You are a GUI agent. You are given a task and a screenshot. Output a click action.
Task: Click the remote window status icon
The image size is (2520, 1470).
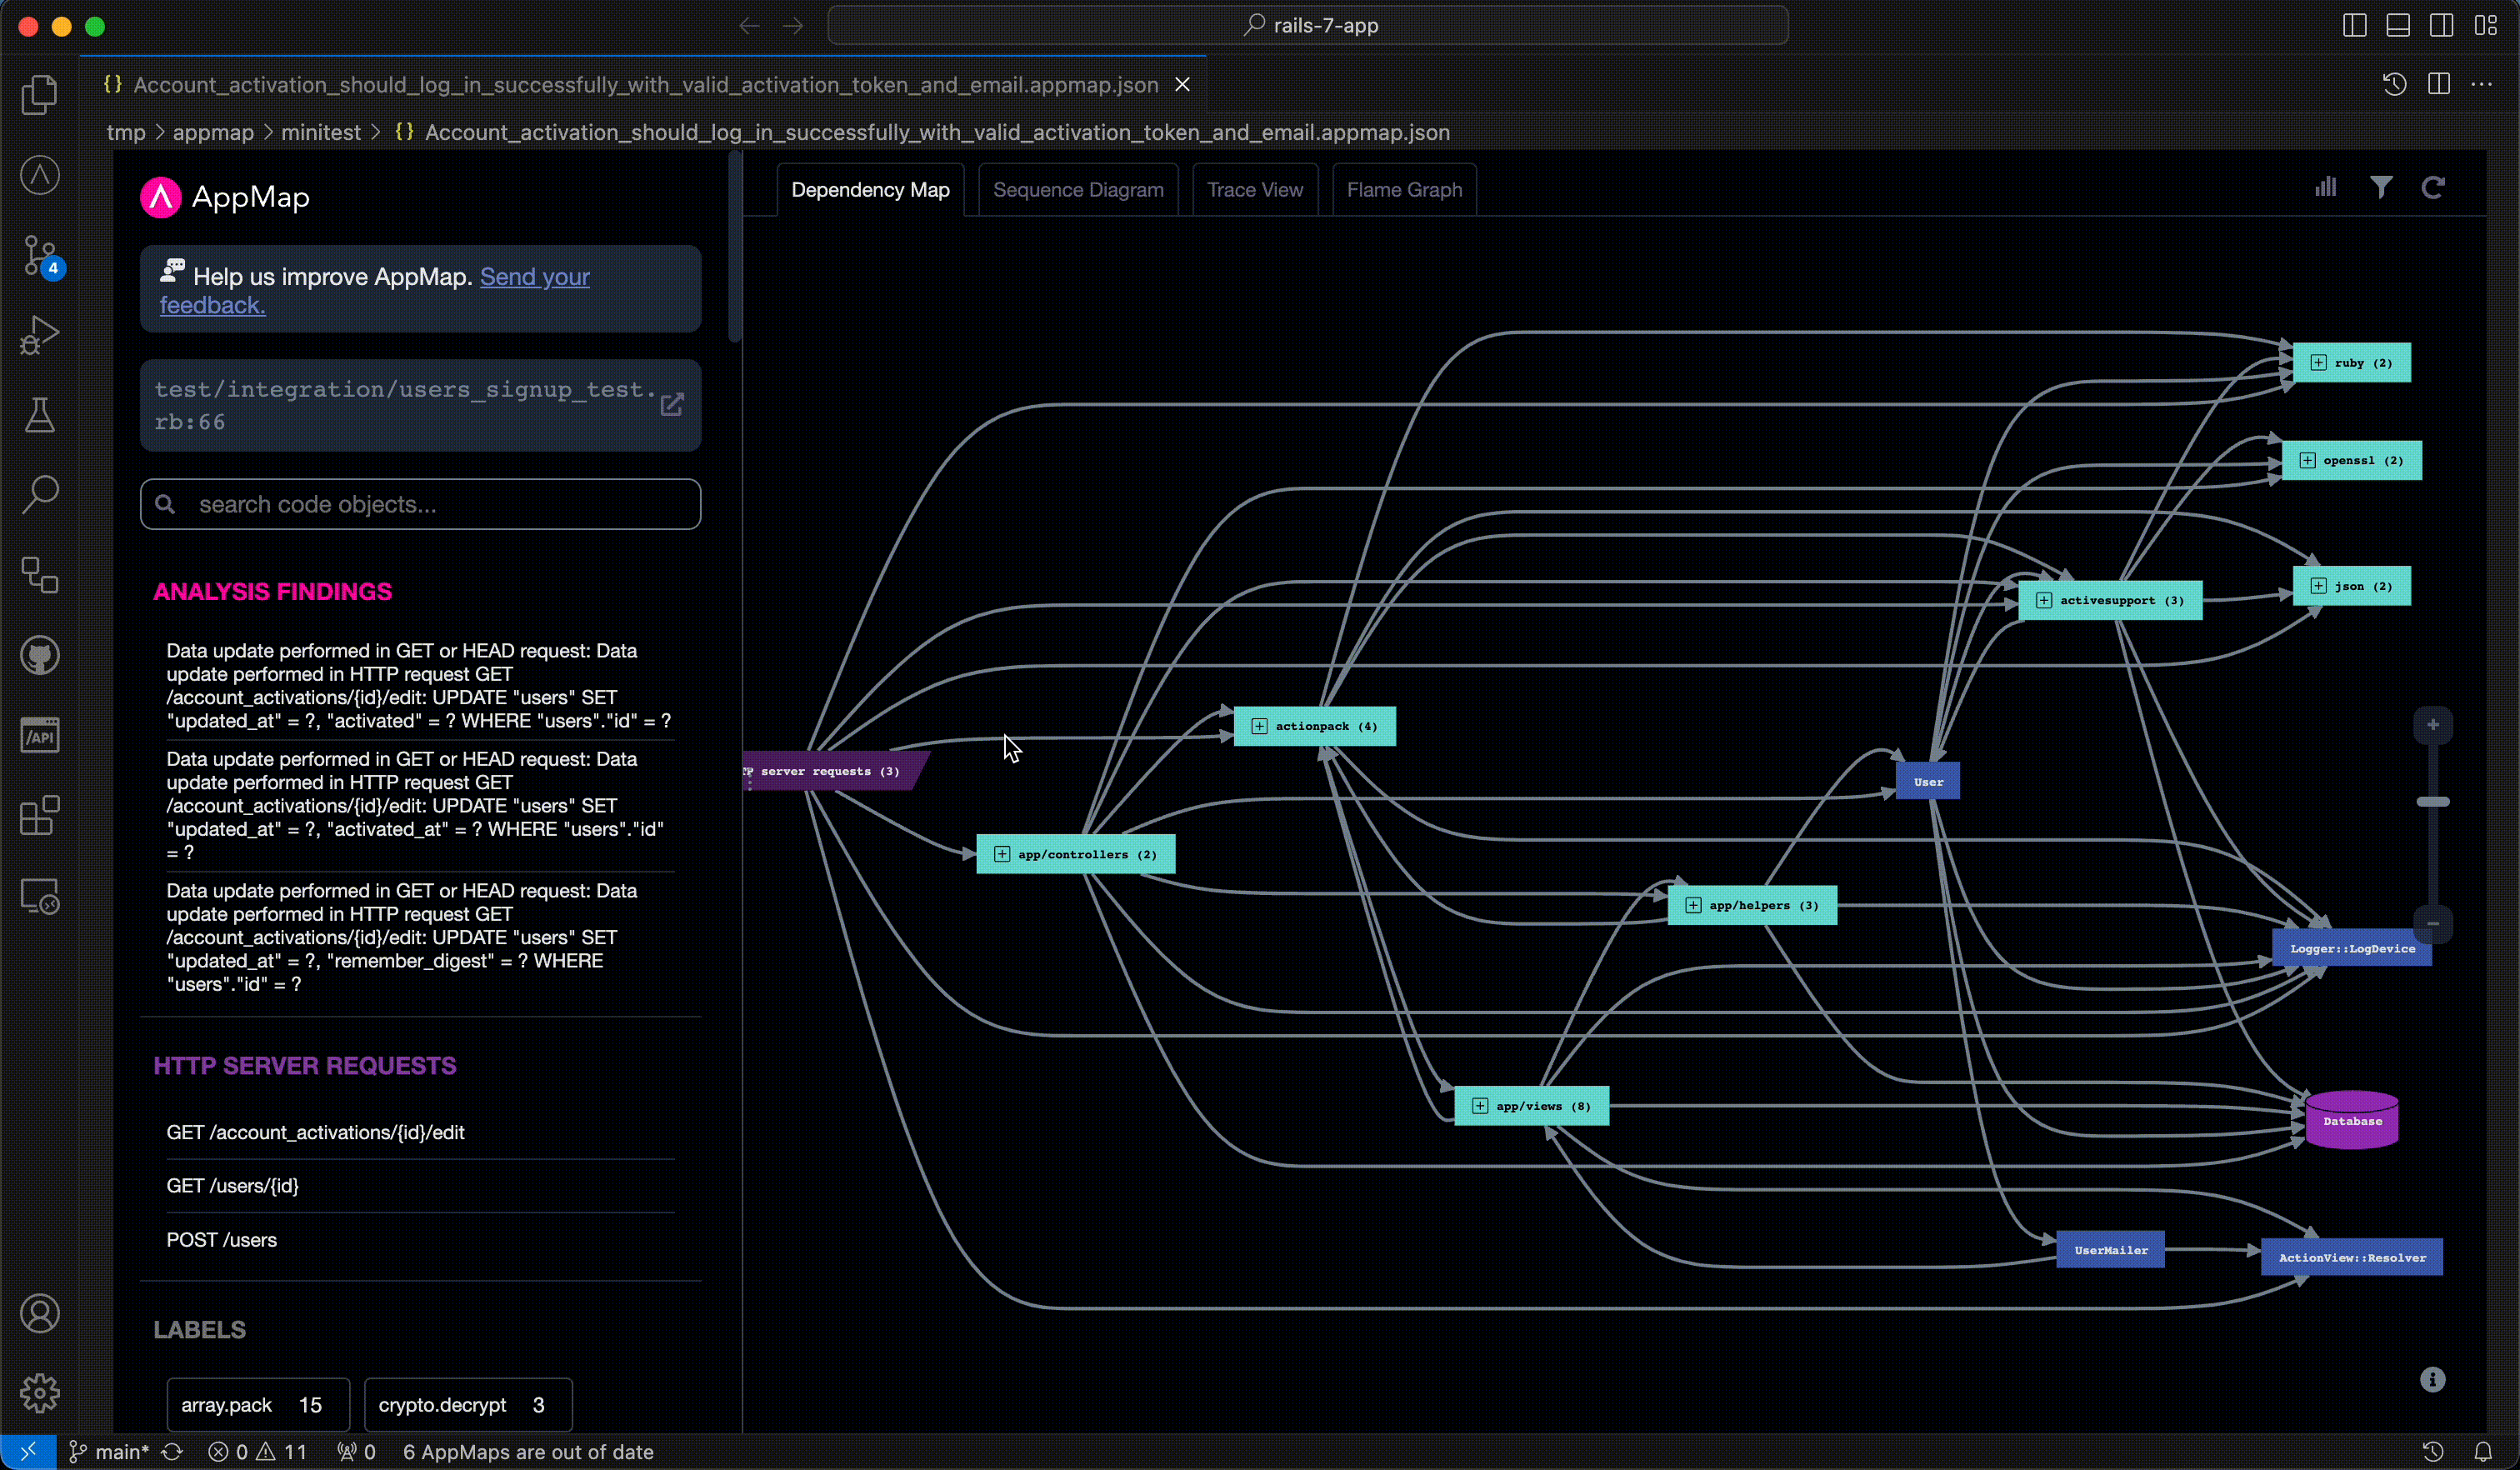point(28,1451)
